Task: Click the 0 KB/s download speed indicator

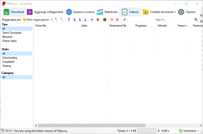Action: click(x=164, y=131)
